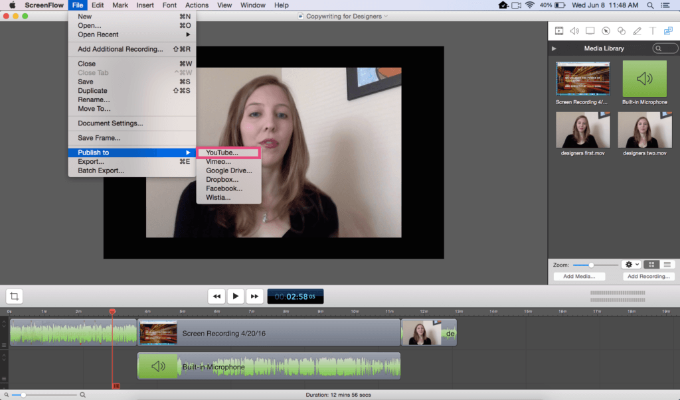The height and width of the screenshot is (400, 680).
Task: Open the Apple menu
Action: click(x=12, y=5)
